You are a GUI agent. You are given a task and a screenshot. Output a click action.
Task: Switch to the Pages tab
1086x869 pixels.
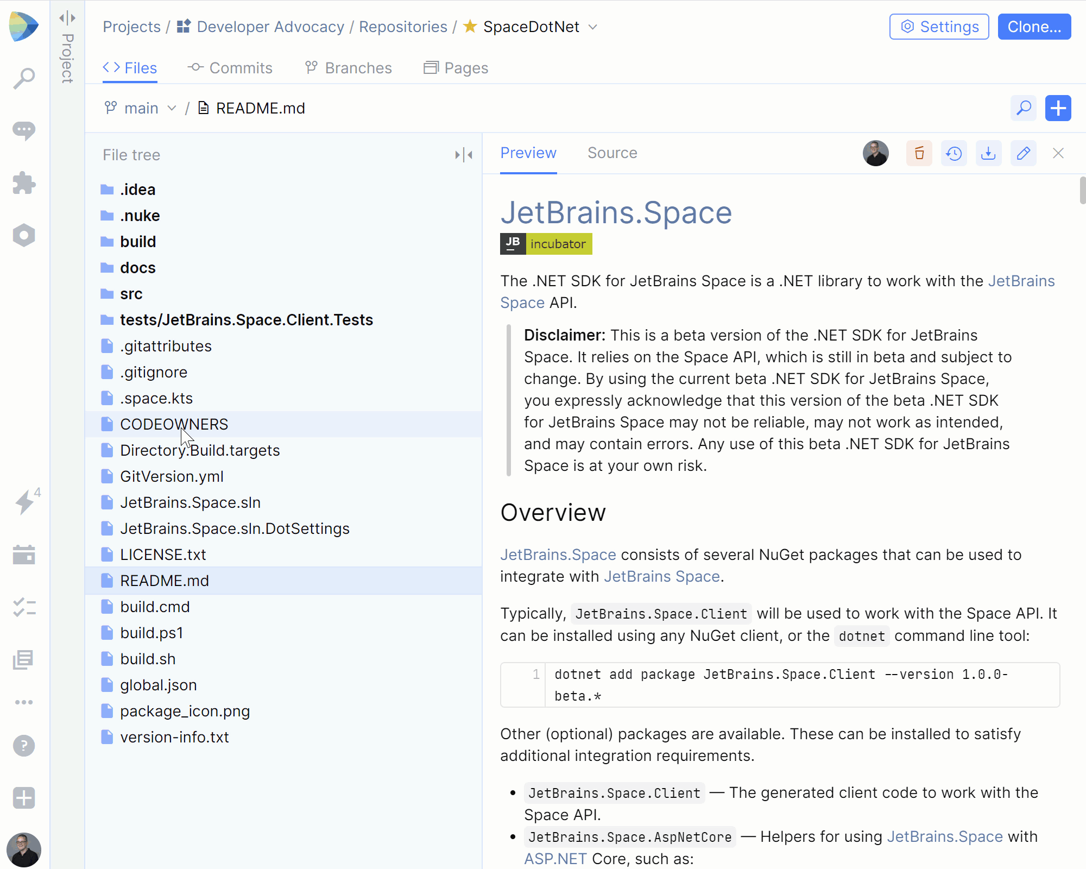456,68
